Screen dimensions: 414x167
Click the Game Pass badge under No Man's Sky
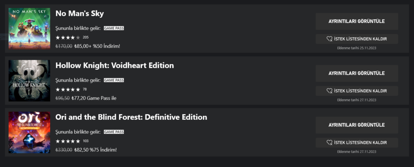(114, 28)
